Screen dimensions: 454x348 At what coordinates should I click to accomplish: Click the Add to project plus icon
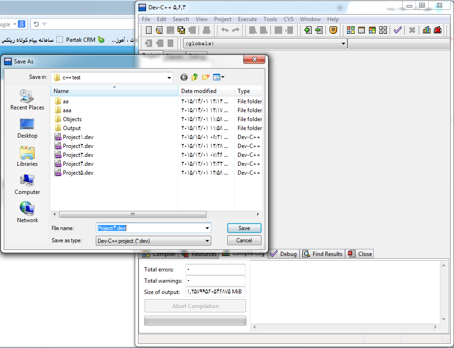click(308, 30)
